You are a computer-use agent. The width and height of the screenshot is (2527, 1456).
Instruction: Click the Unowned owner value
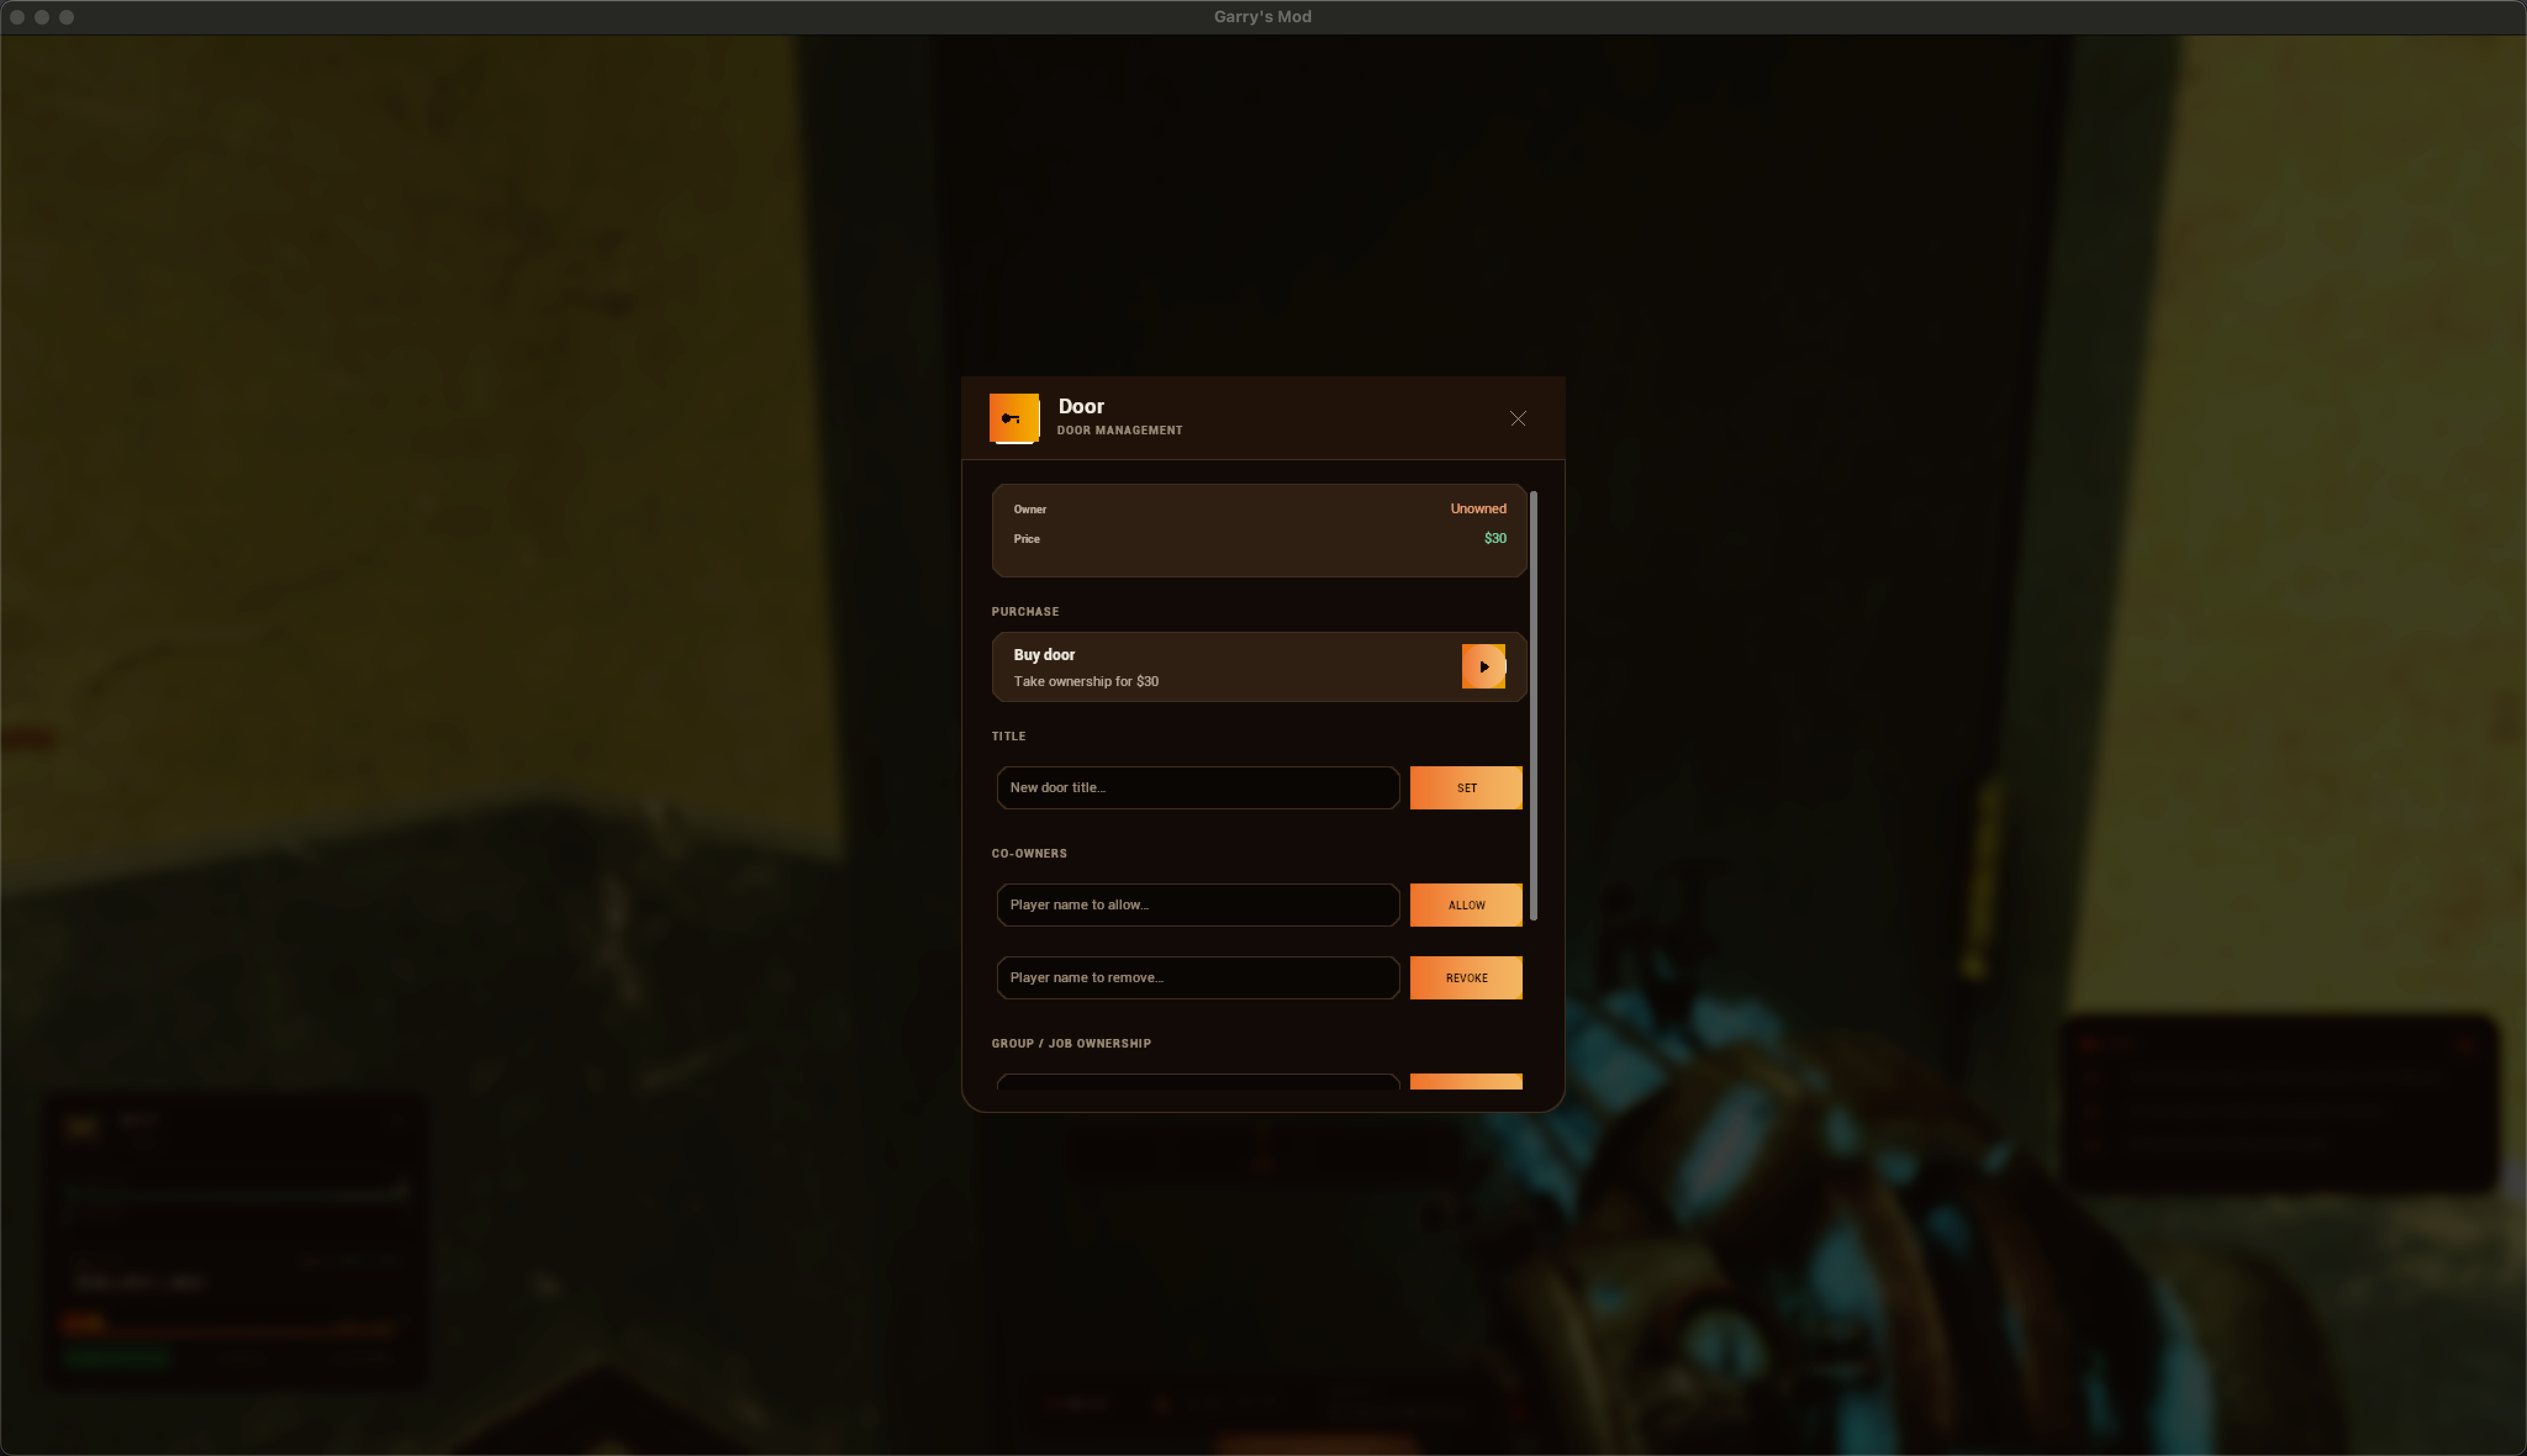tap(1477, 509)
